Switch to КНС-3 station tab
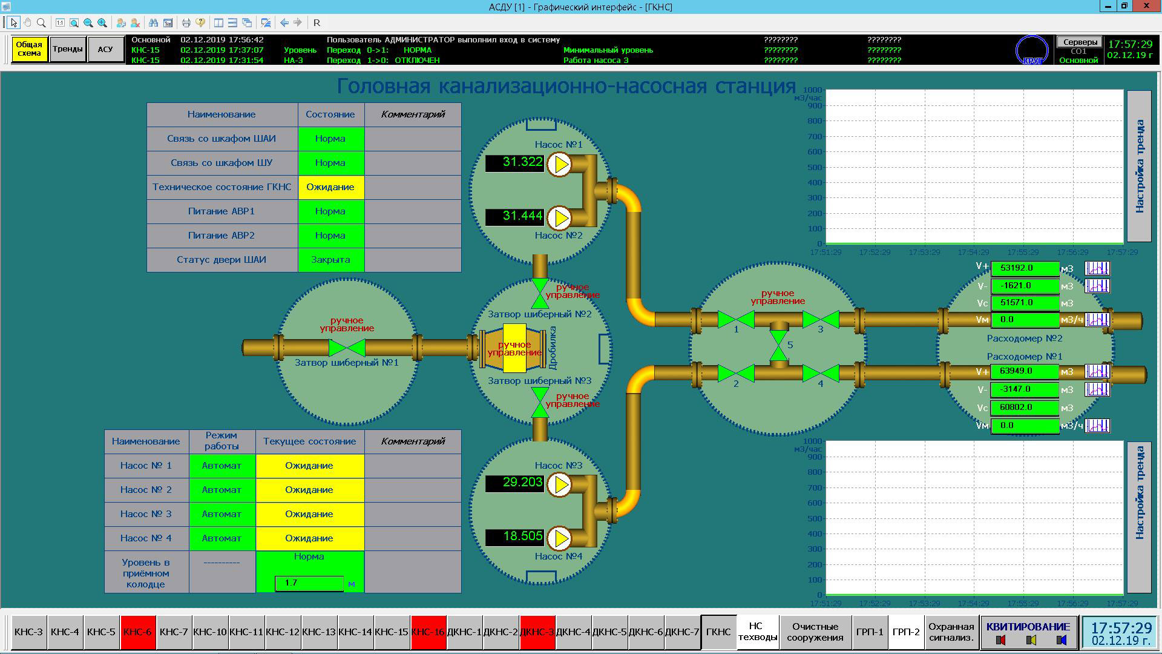 [29, 632]
